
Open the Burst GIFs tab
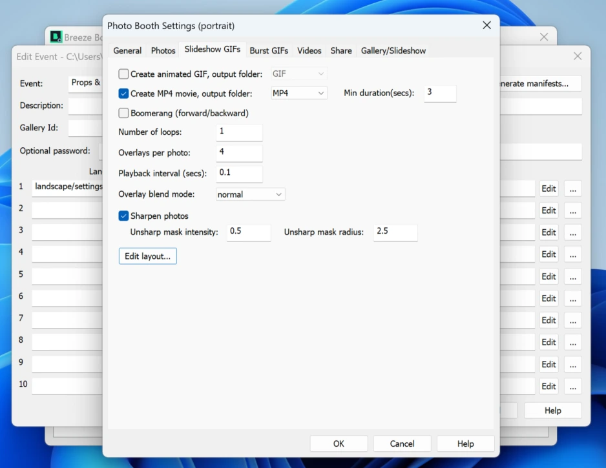269,50
